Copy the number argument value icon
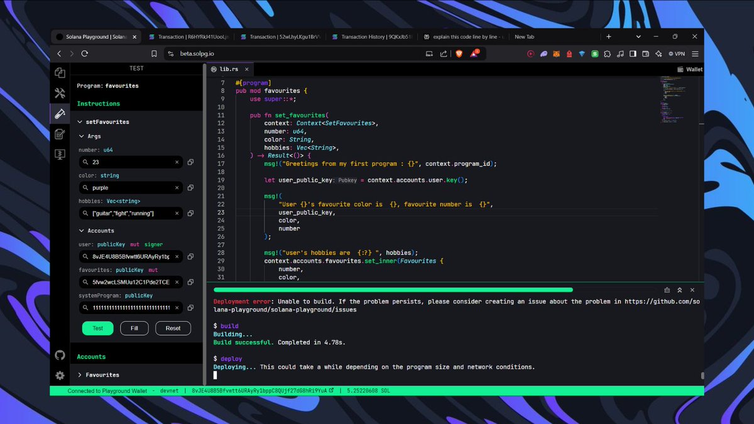 [x=190, y=162]
